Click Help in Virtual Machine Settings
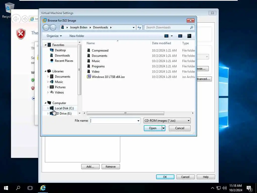257x193 pixels. (x=206, y=177)
